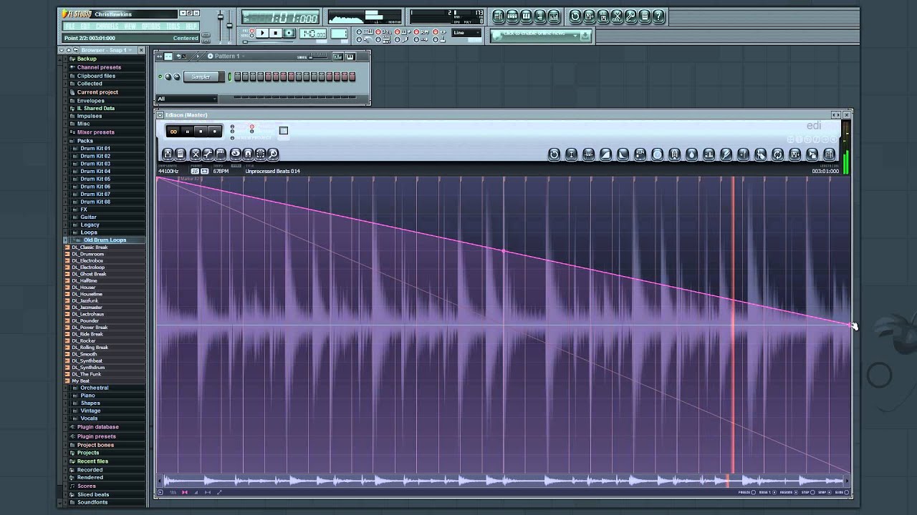Toggle the SLIDE option at Edison bottom
The height and width of the screenshot is (515, 917).
(847, 492)
